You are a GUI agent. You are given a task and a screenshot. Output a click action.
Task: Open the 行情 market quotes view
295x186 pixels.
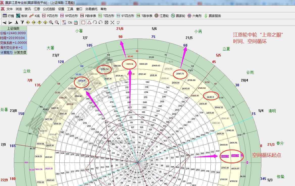[x=9, y=16]
